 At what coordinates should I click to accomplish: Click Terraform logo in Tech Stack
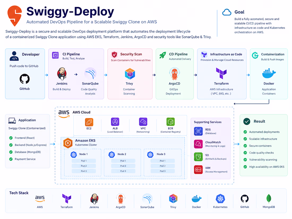pyautogui.click(x=67, y=199)
